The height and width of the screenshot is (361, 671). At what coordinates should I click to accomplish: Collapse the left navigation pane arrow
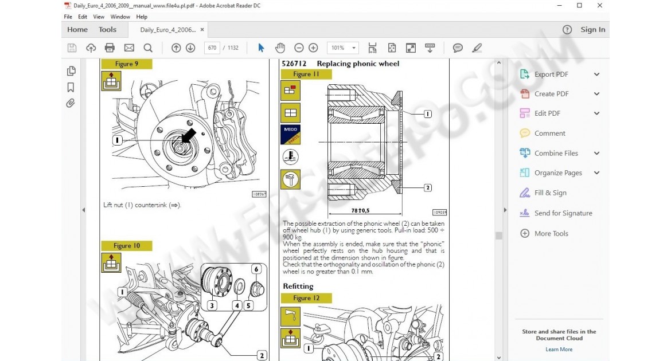point(84,210)
